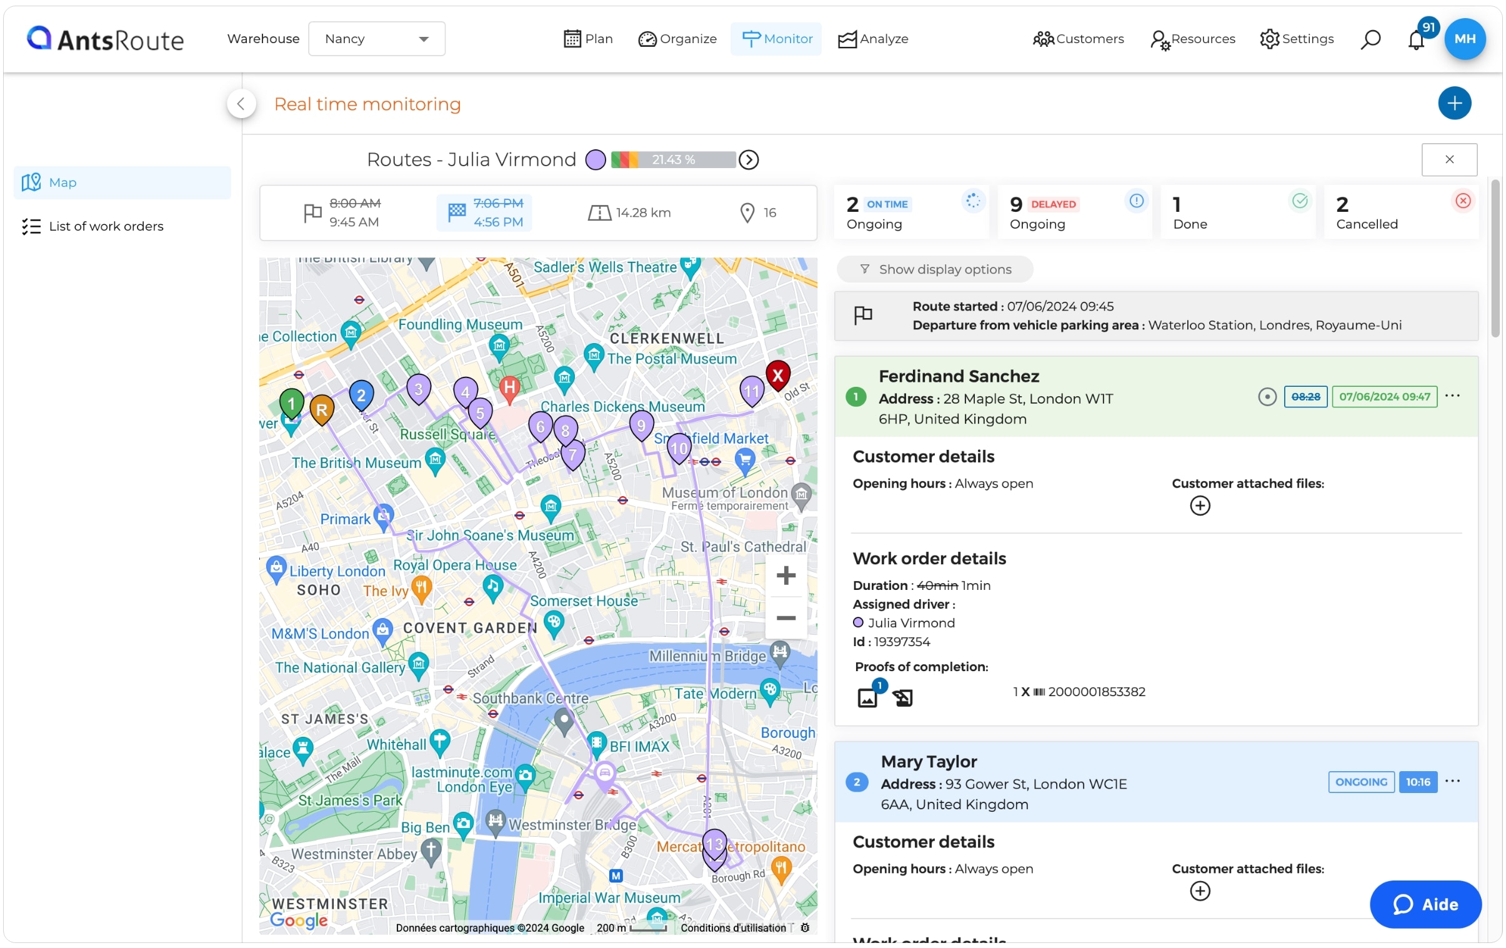Click the blue plus add button
Screen dimensions: 1506x948
pos(1454,103)
